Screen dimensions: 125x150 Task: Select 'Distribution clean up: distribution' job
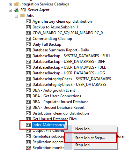(x=61, y=113)
